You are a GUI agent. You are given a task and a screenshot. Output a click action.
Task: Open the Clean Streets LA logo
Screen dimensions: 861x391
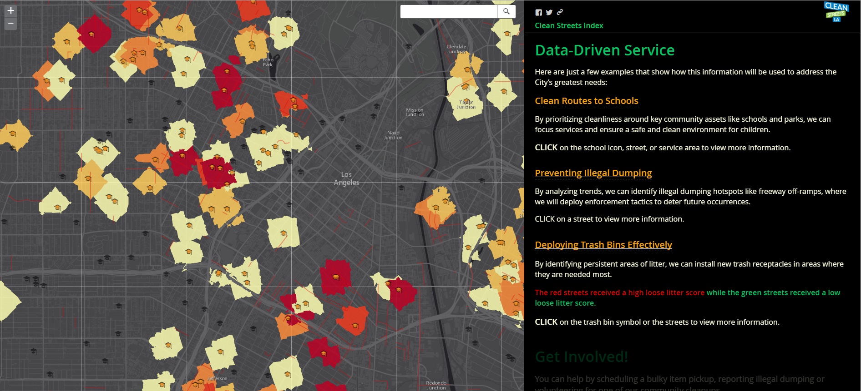836,12
